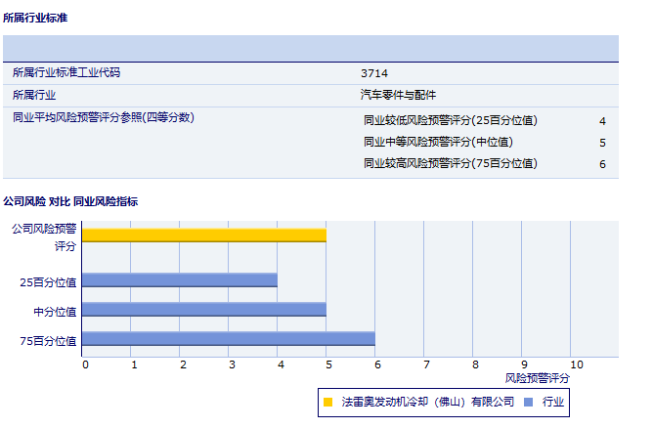This screenshot has width=653, height=428.
Task: Click the 所属行业标准 section heading
Action: point(35,19)
